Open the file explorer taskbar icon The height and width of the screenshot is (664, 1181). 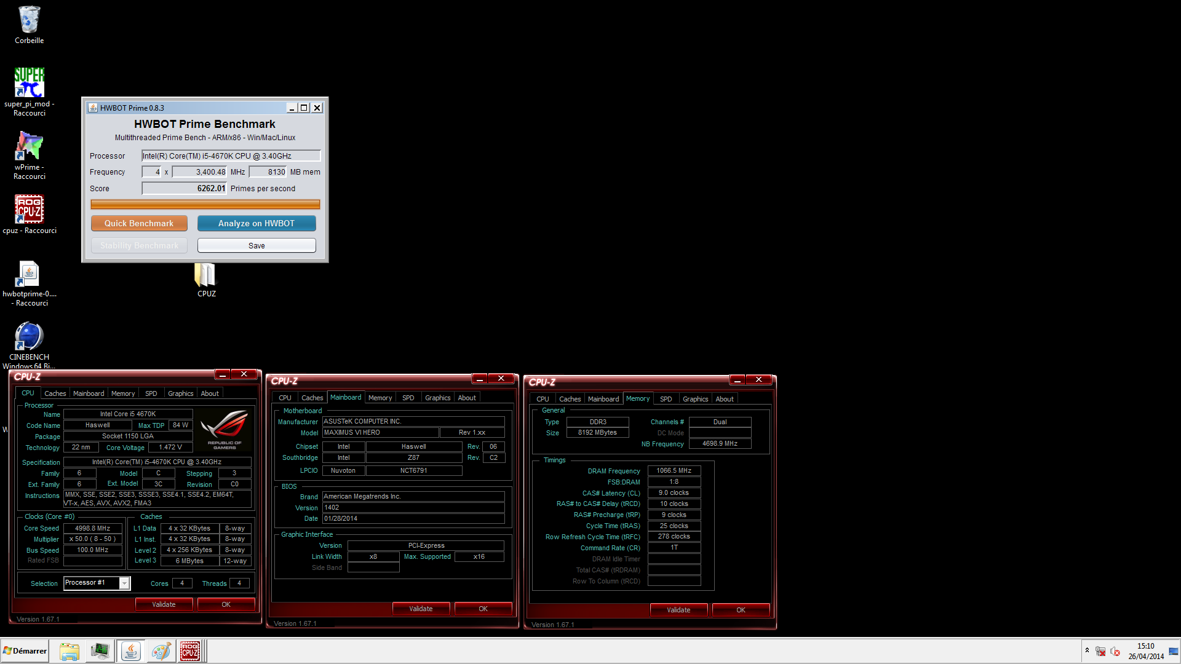pyautogui.click(x=69, y=651)
